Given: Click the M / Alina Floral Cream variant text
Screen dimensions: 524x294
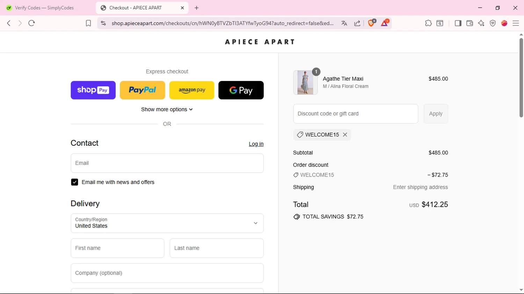Looking at the screenshot, I should 345,86.
